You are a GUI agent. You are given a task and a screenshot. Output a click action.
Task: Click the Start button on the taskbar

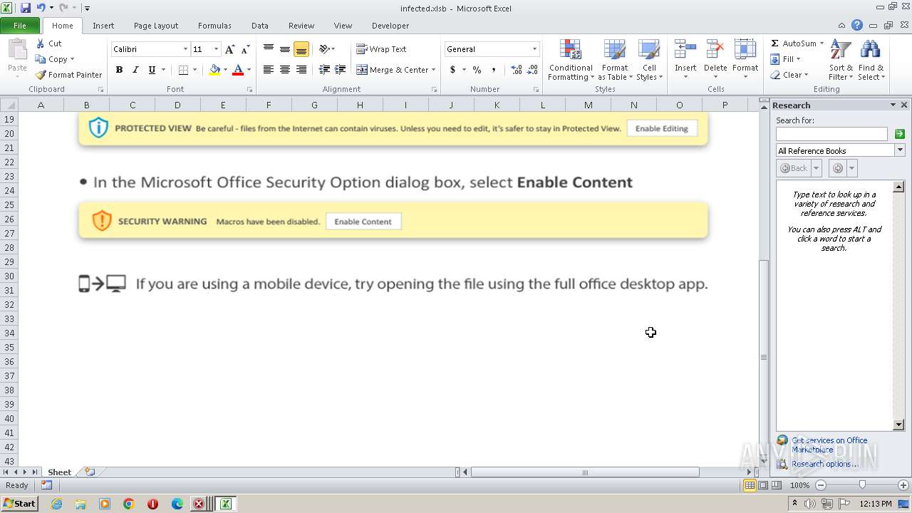tap(20, 504)
